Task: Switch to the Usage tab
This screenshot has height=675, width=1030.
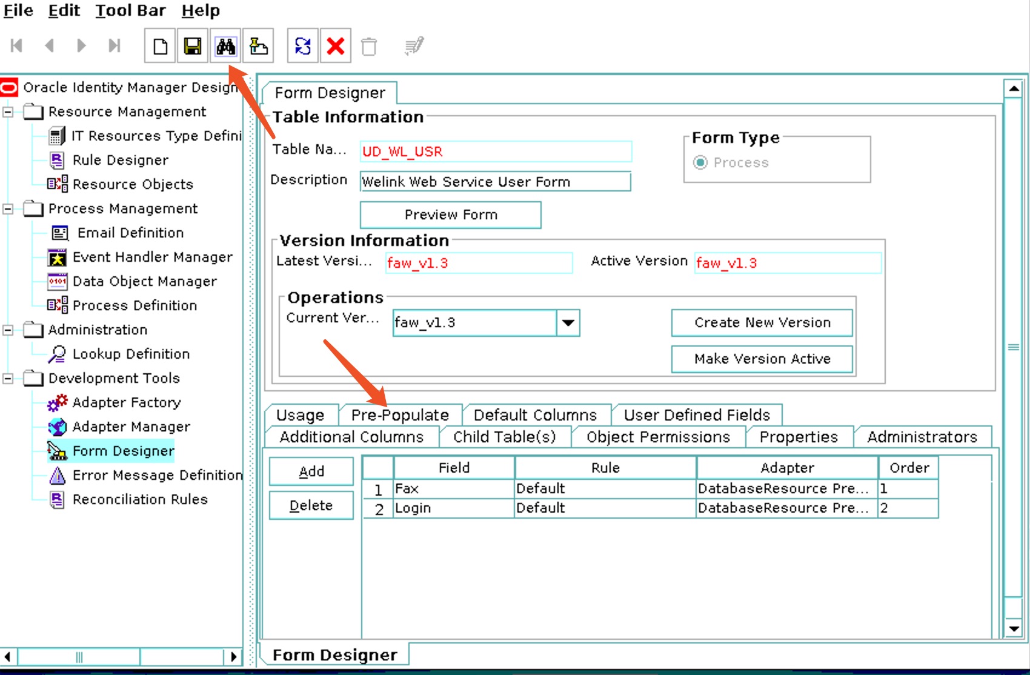Action: (x=300, y=415)
